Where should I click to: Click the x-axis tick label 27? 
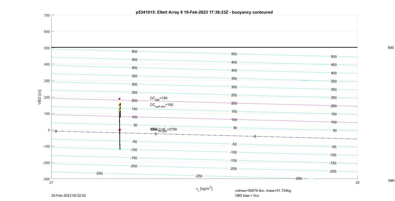(x=51, y=183)
